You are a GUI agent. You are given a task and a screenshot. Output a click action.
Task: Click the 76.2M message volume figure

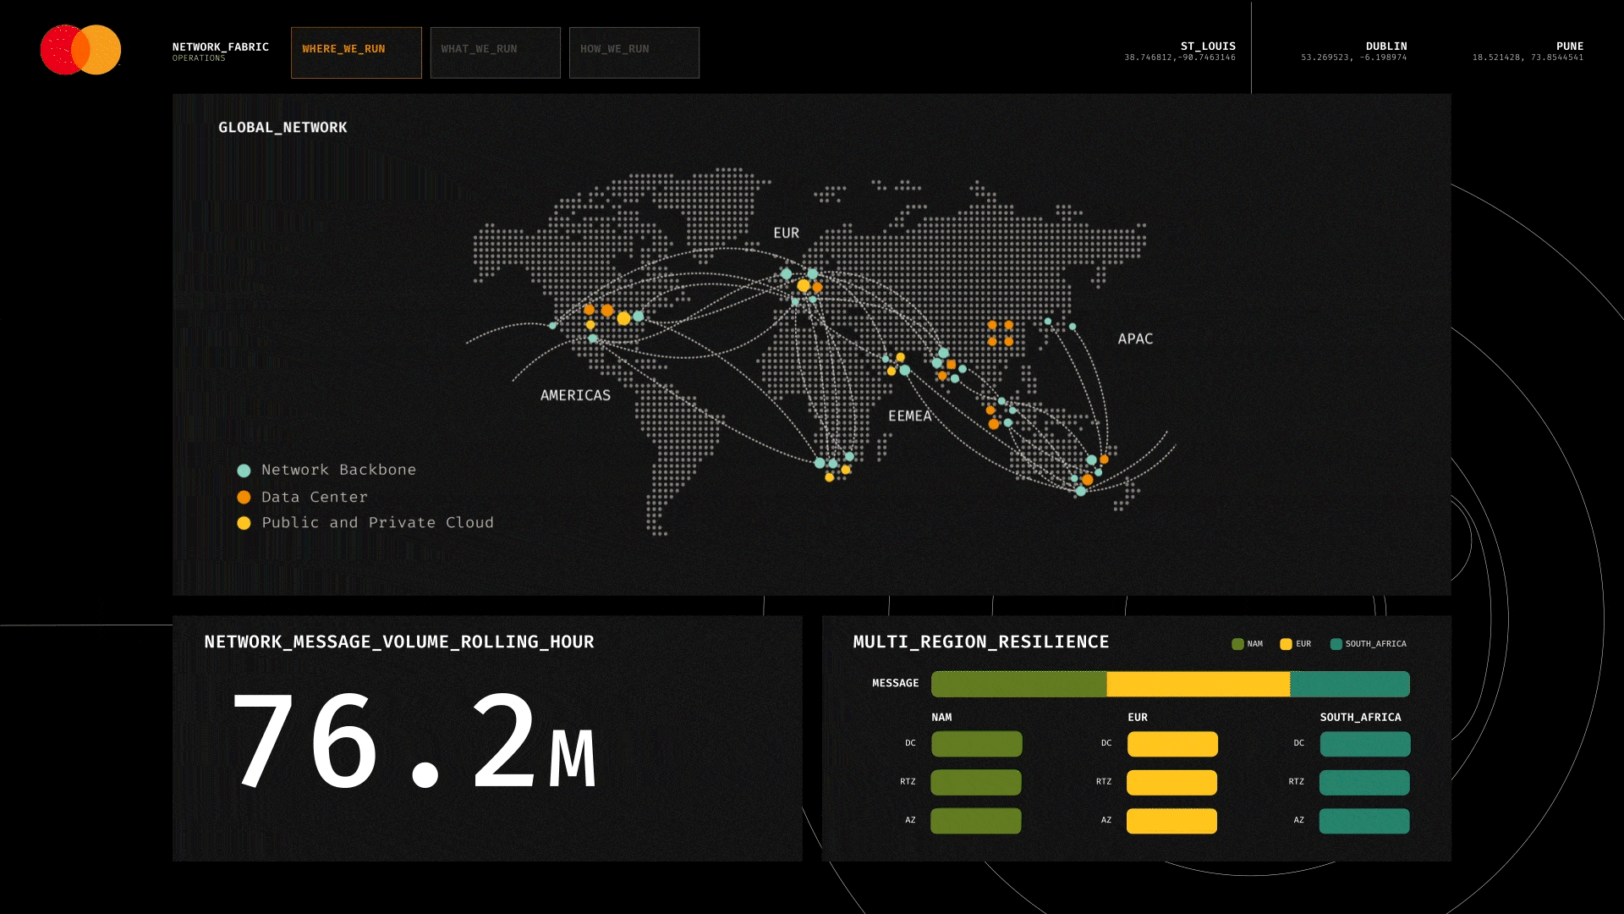point(413,741)
